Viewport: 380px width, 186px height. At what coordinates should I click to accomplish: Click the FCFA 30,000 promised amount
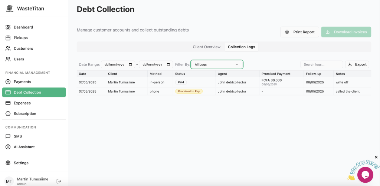point(272,80)
